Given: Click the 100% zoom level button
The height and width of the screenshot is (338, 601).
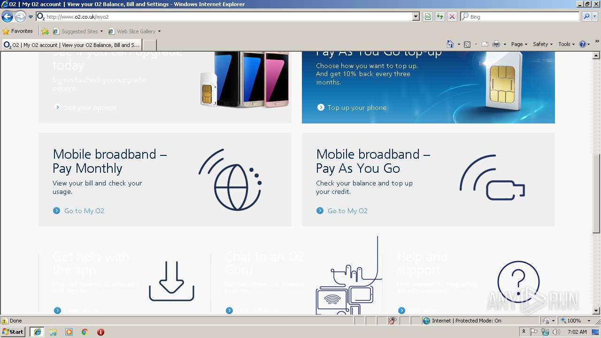Looking at the screenshot, I should pos(570,321).
